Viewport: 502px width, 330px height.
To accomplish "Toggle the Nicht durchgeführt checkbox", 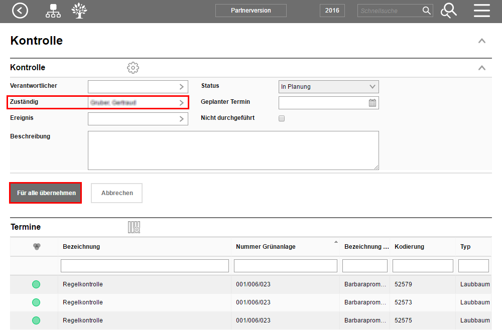I will coord(282,119).
